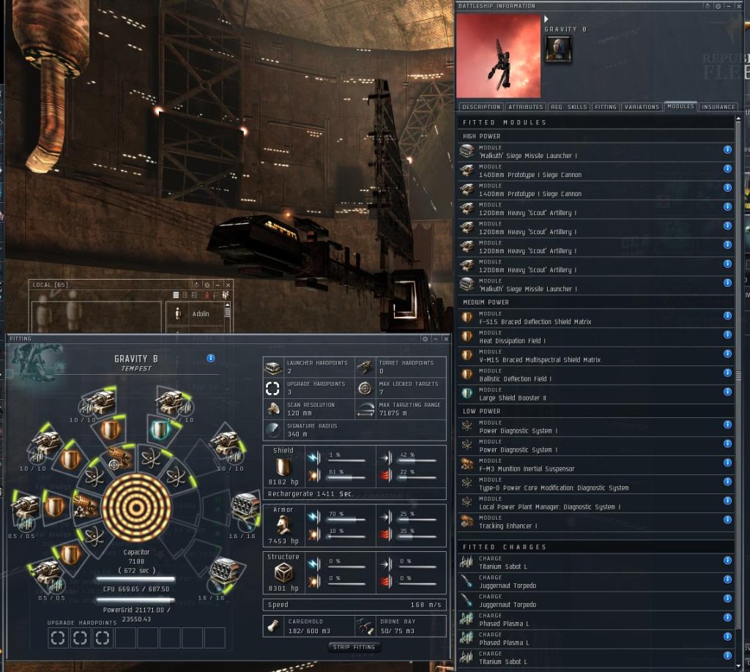
Task: Click the Local [65] channel title
Action: pos(51,285)
